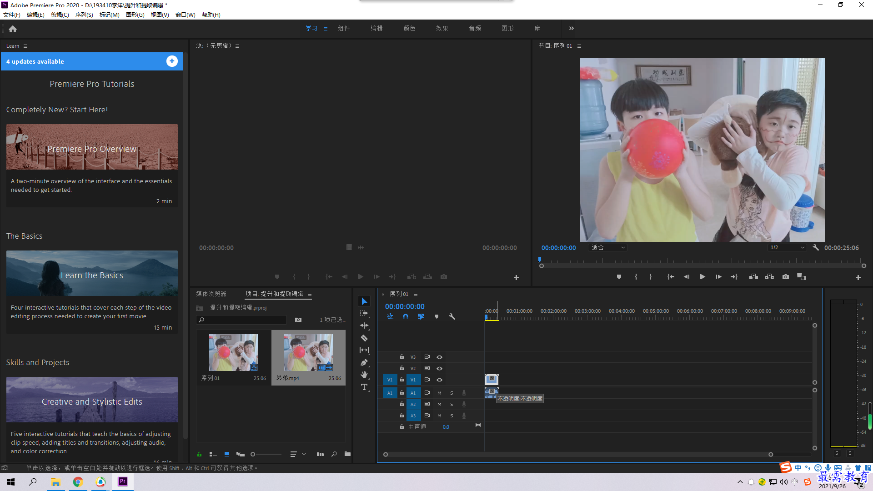Image resolution: width=873 pixels, height=491 pixels.
Task: Mark Out point in program monitor
Action: click(x=650, y=277)
